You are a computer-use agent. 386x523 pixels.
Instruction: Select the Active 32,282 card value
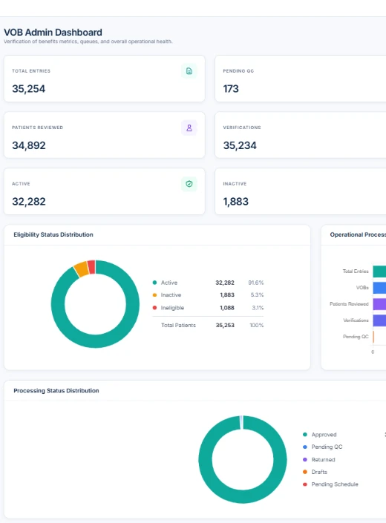29,202
